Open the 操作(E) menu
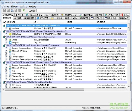 [14, 7]
